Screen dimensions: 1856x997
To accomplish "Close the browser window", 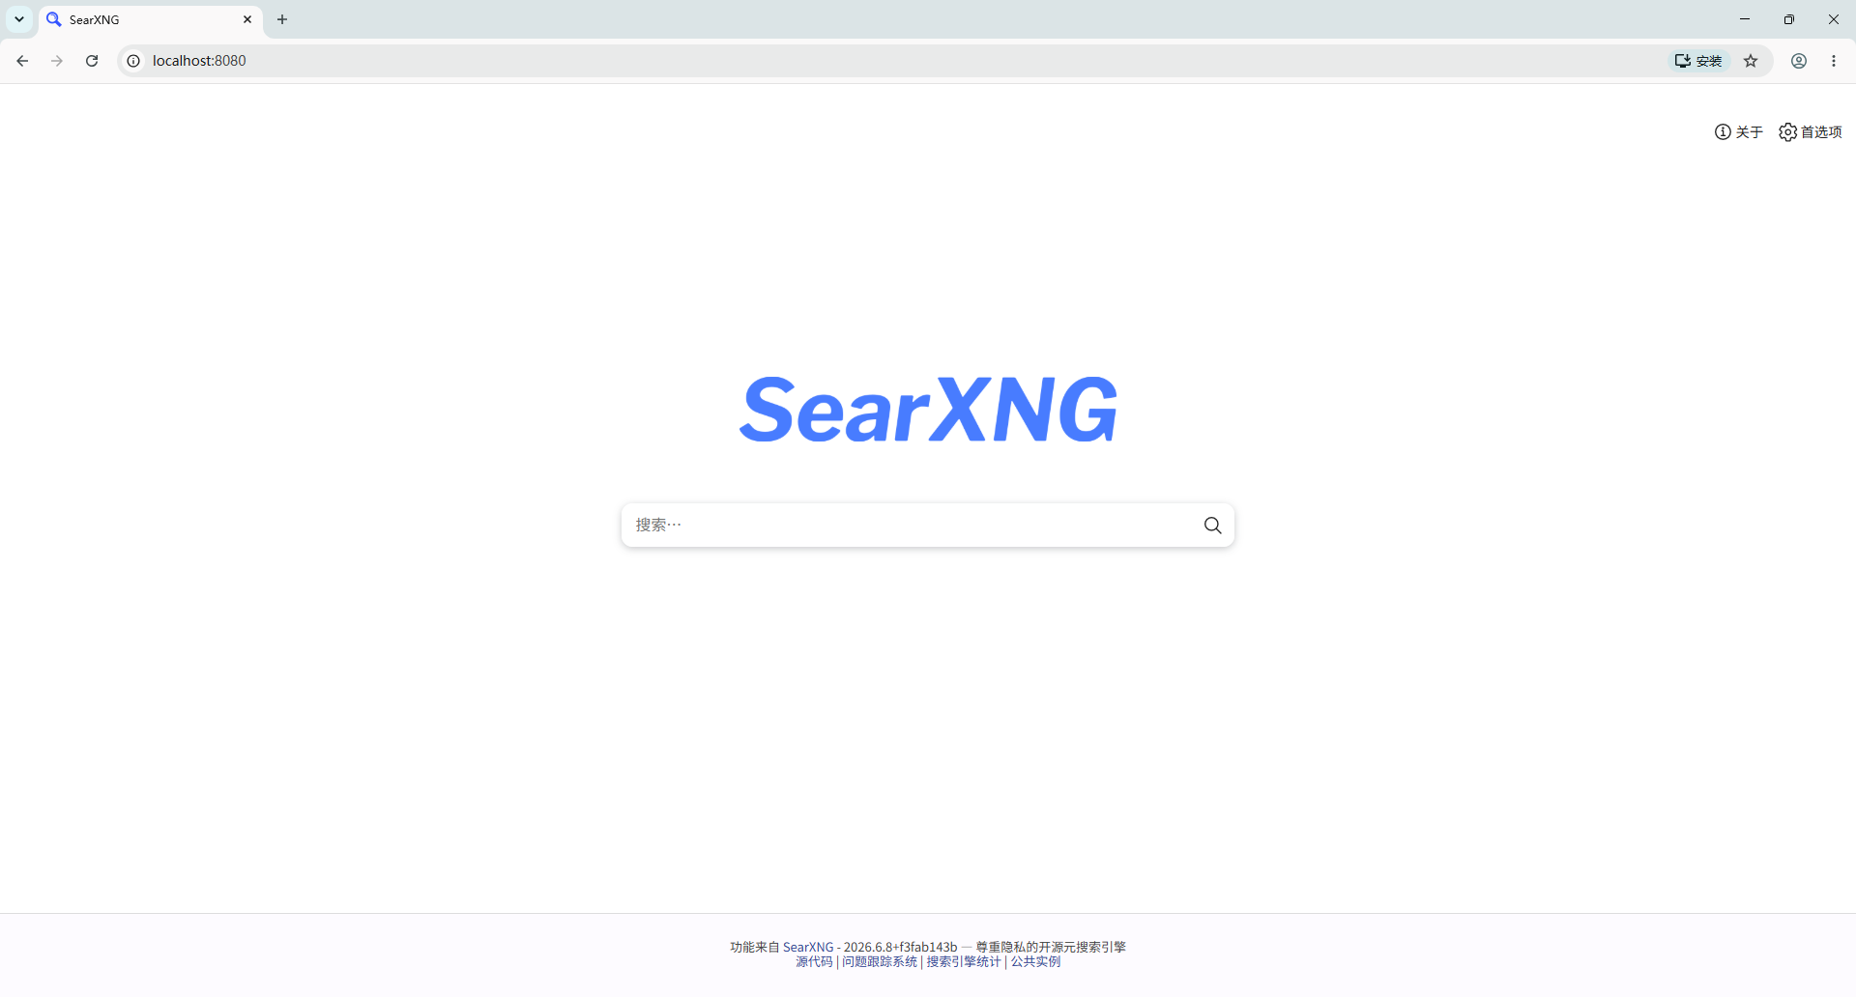I will pos(1834,19).
